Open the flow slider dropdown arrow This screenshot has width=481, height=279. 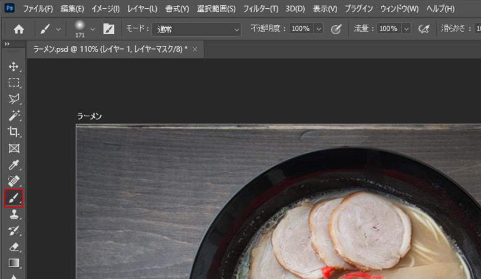(x=407, y=29)
